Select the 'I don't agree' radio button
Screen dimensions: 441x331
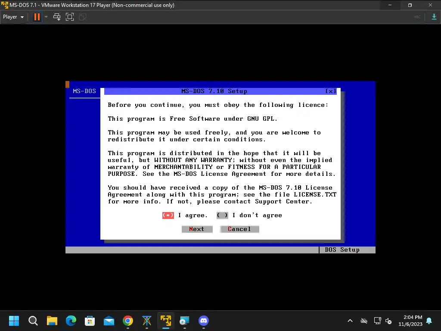tap(222, 215)
